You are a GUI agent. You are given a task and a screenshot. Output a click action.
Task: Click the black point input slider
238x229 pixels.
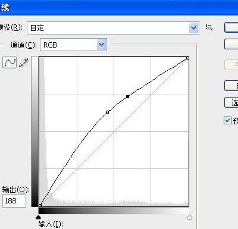(39, 217)
